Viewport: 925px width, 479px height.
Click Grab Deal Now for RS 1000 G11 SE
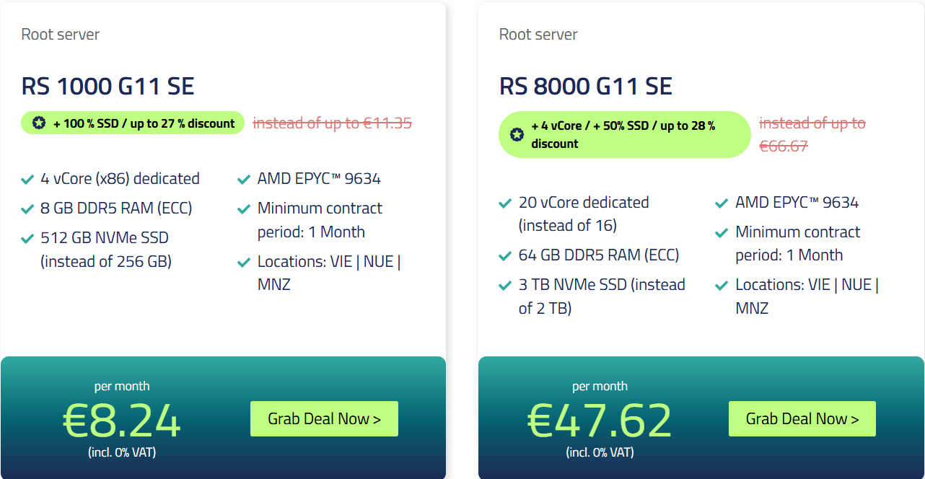point(324,419)
